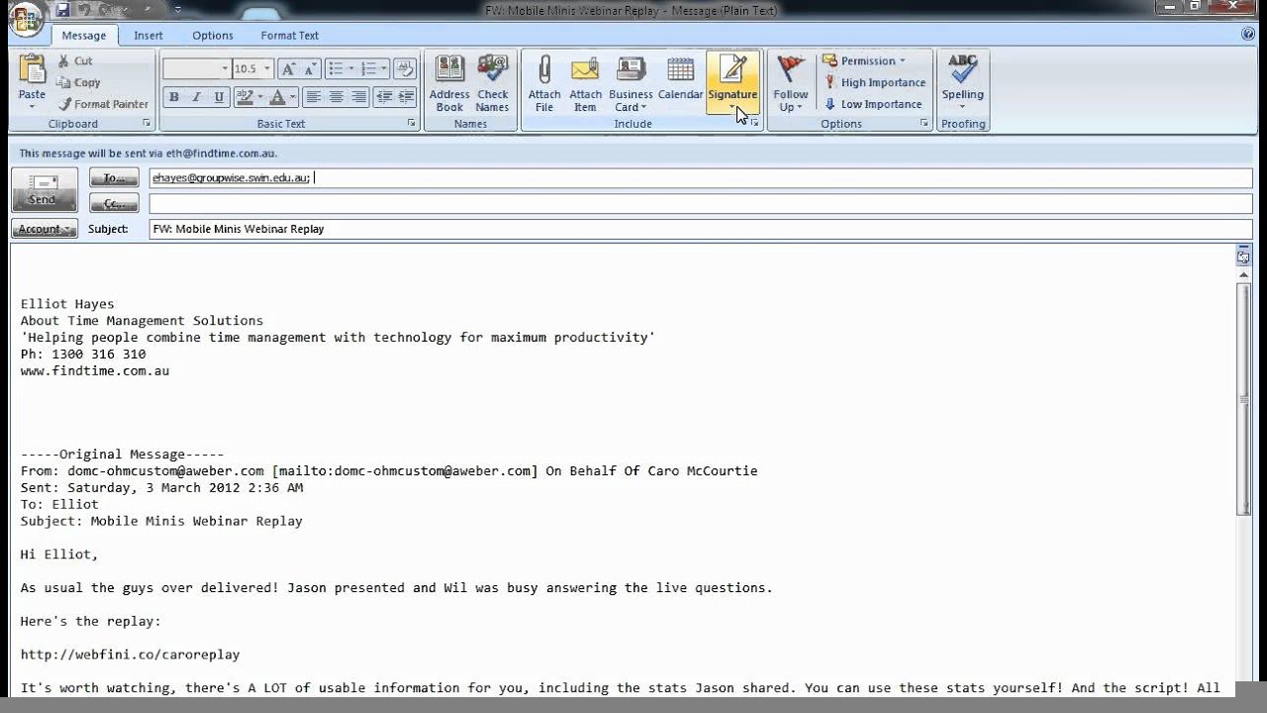This screenshot has height=713, width=1267.
Task: Open the font name combo box
Action: tap(197, 69)
